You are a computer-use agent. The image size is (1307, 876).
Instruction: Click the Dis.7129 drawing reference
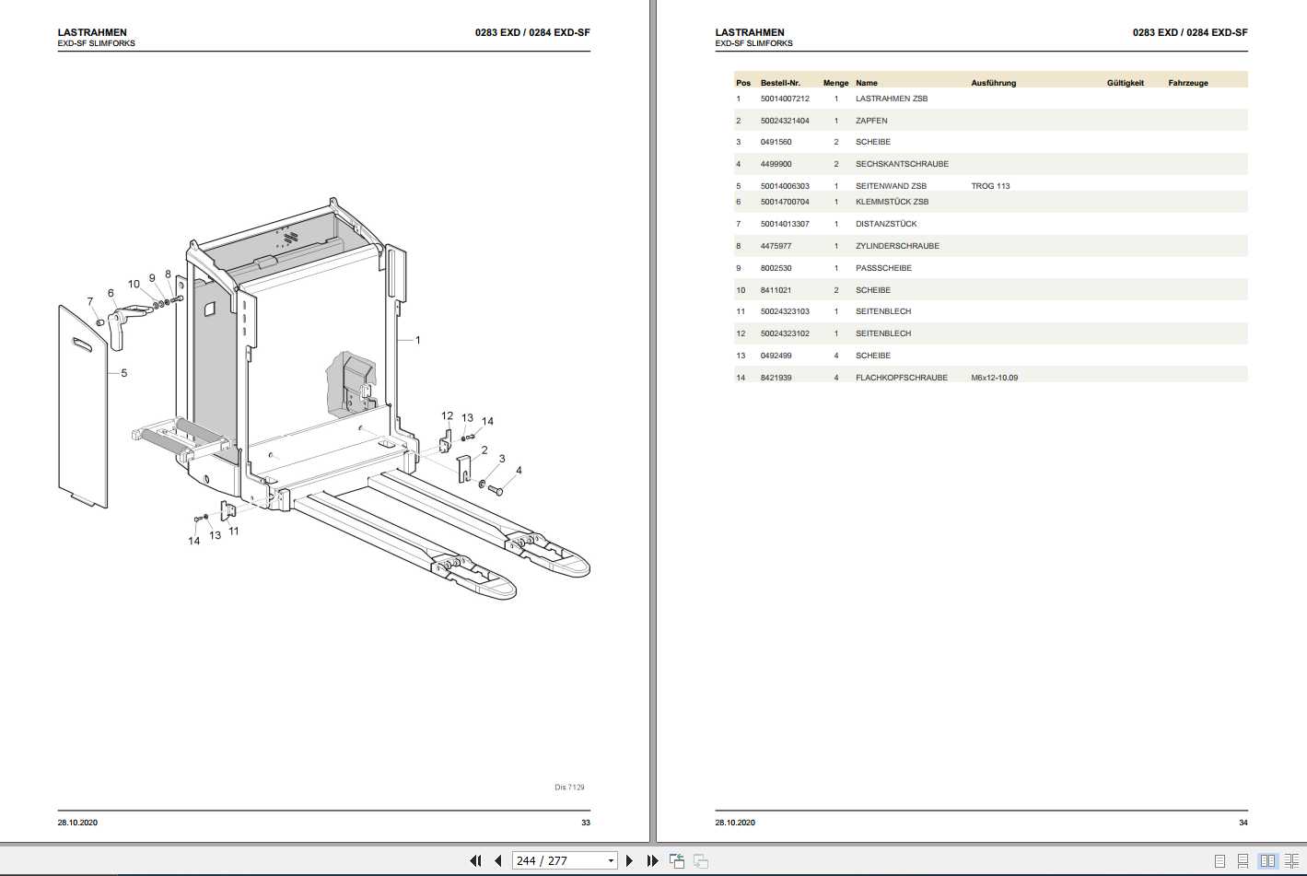[569, 788]
